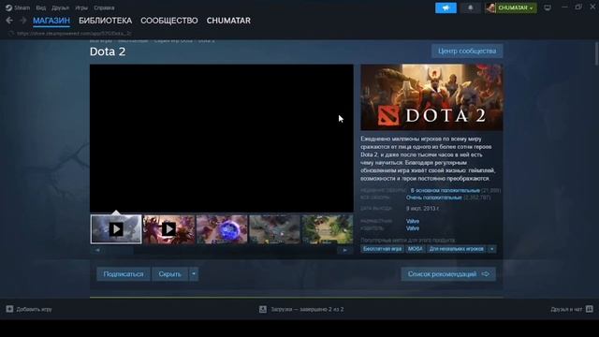Click the Dota 2 page title
Image resolution: width=599 pixels, height=337 pixels.
coord(108,51)
